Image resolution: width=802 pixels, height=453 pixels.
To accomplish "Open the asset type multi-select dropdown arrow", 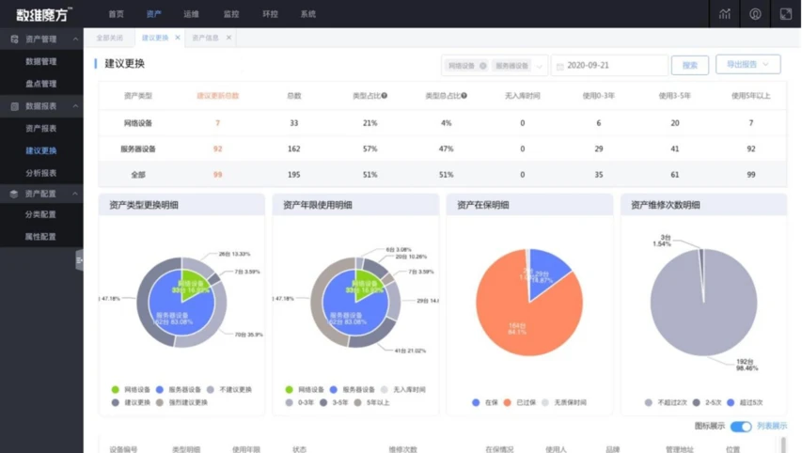I will point(539,66).
